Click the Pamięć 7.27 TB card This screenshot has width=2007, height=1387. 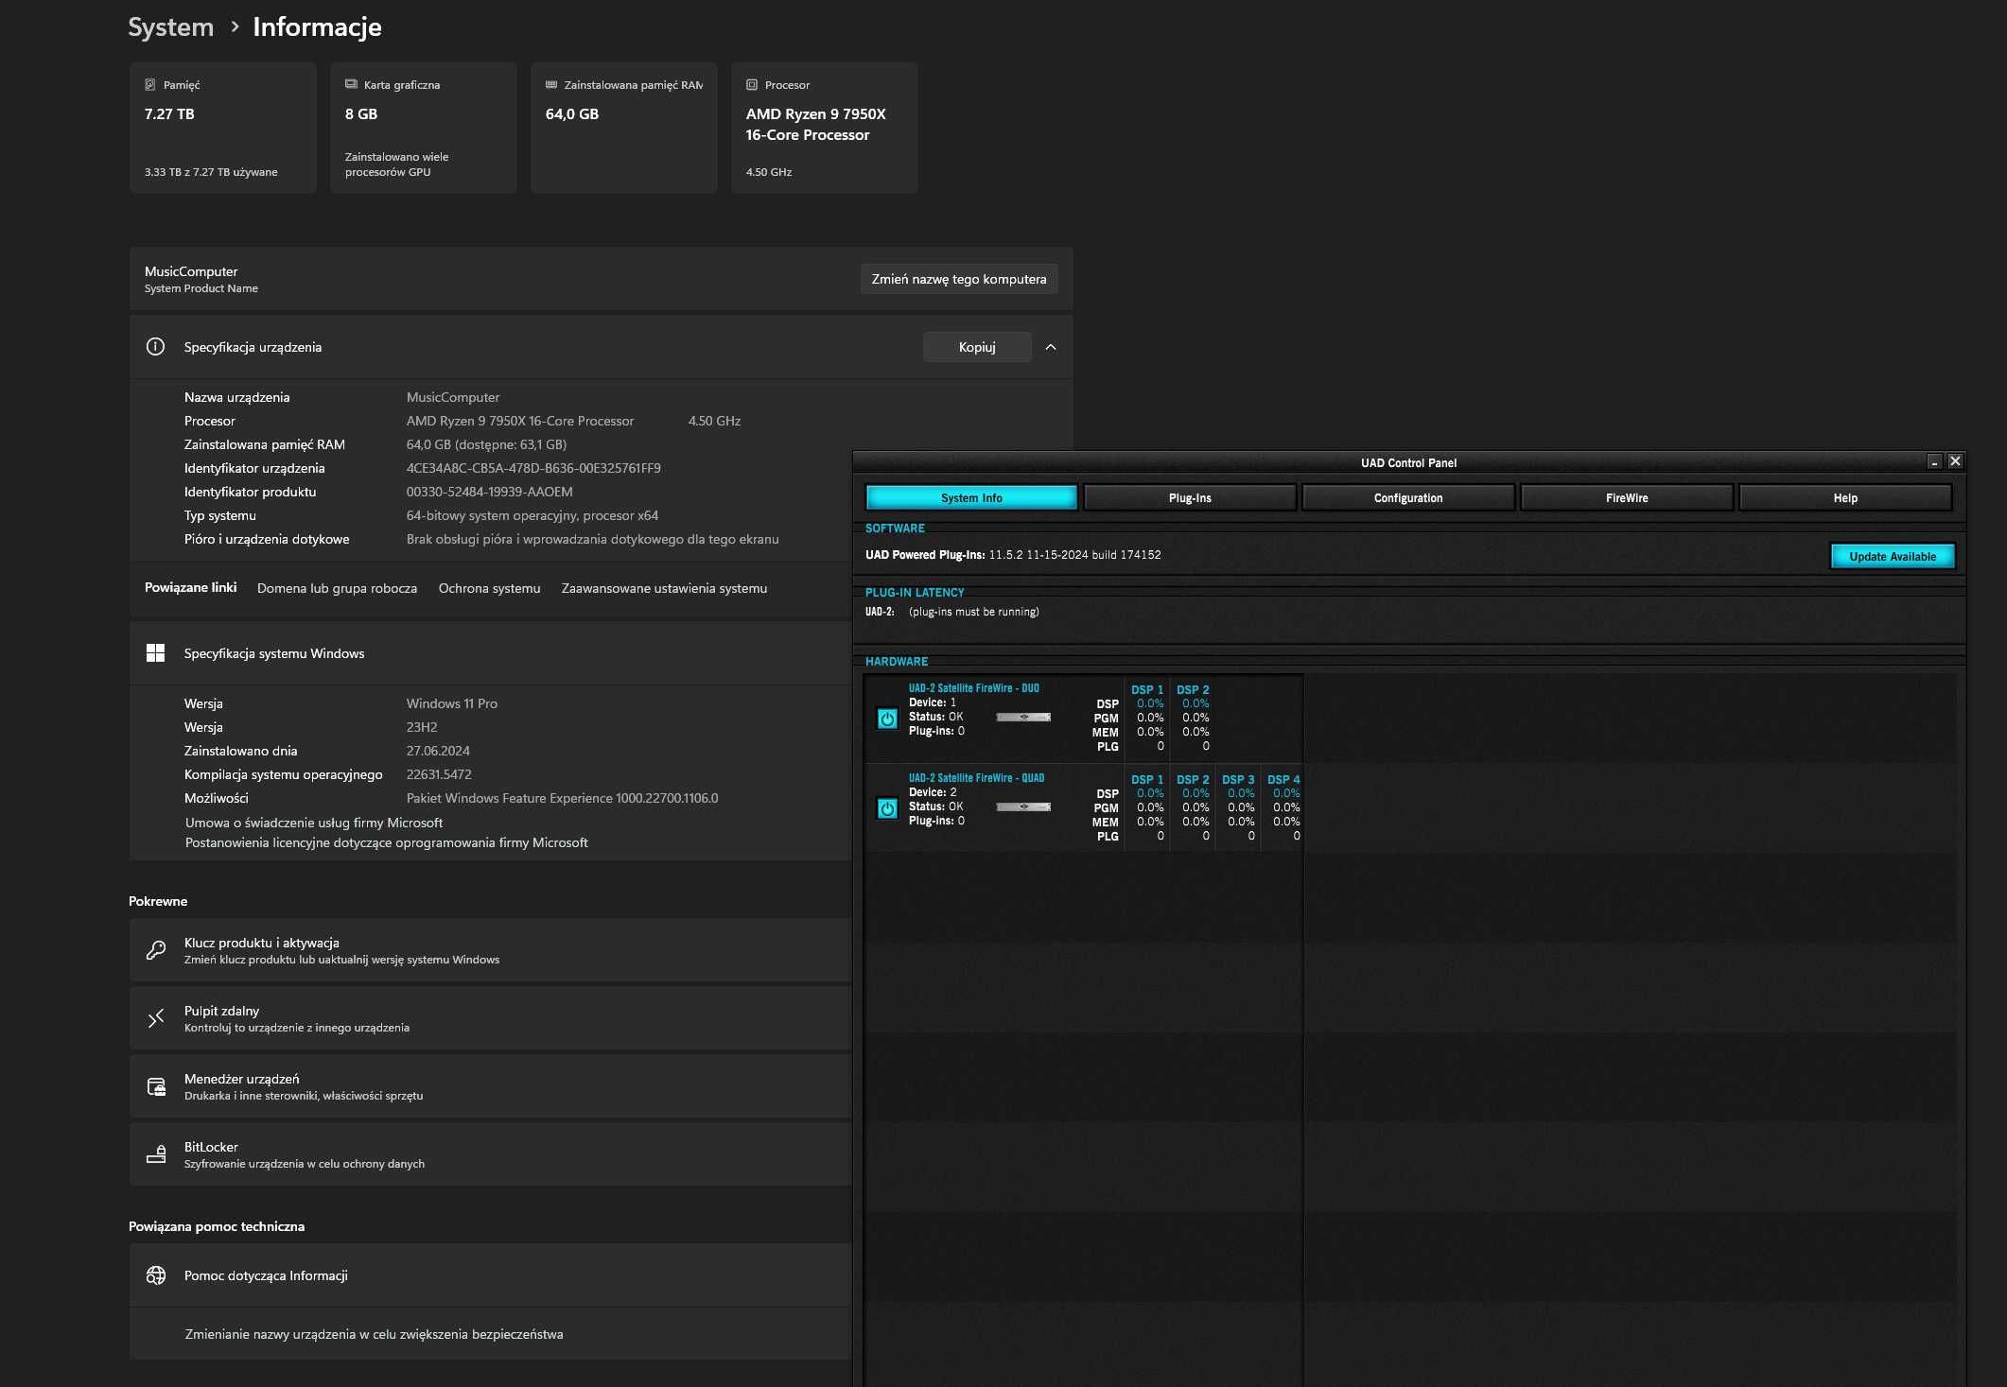223,128
